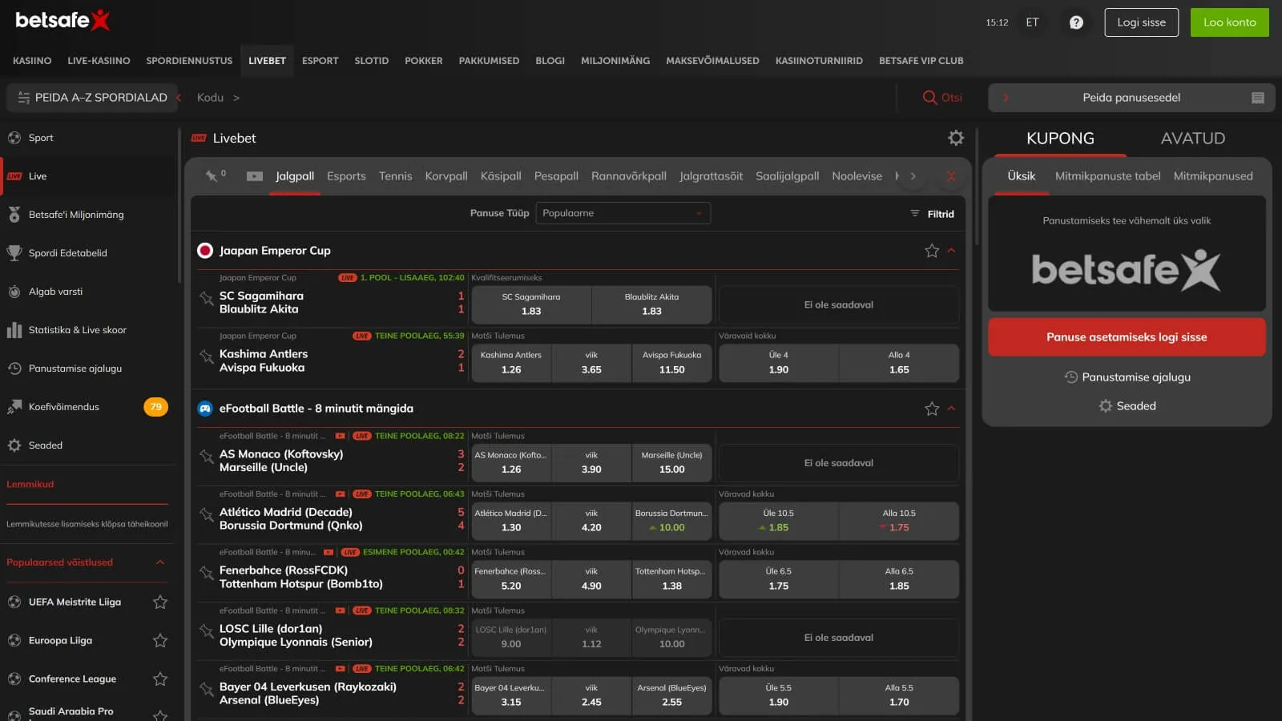Pin the Fenerbahce (RossFCDK) match
The image size is (1282, 721).
pos(206,574)
